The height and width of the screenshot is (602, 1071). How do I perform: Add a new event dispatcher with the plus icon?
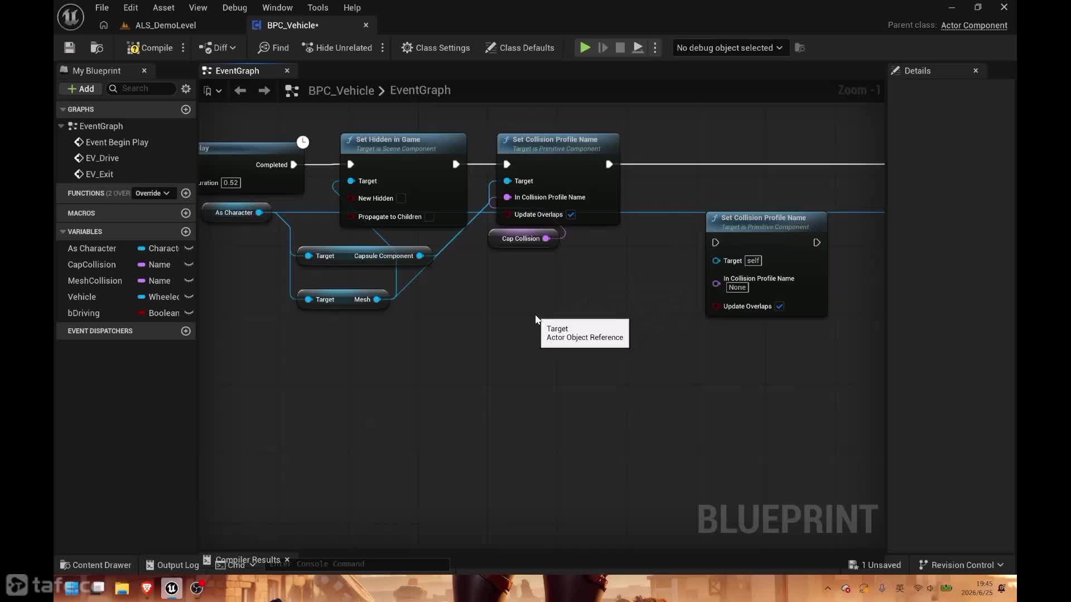pyautogui.click(x=186, y=331)
